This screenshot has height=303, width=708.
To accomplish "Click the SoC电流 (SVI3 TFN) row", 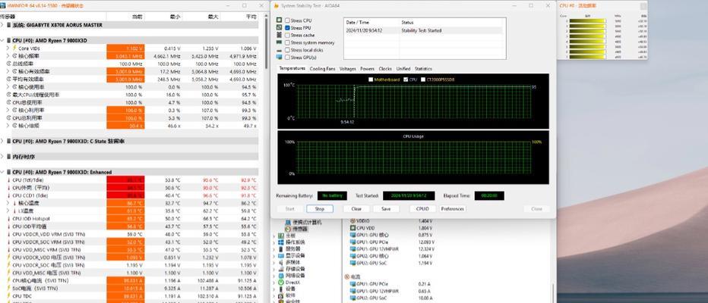I will click(x=129, y=289).
